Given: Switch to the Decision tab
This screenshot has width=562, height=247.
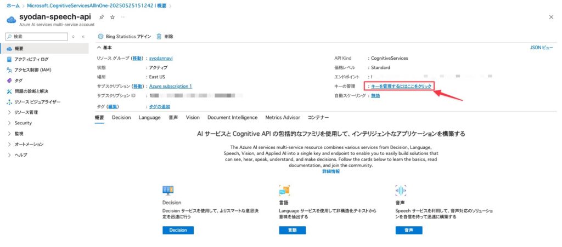Looking at the screenshot, I should click(121, 117).
